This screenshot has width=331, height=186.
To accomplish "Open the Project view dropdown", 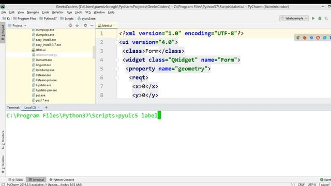I will pyautogui.click(x=17, y=25).
